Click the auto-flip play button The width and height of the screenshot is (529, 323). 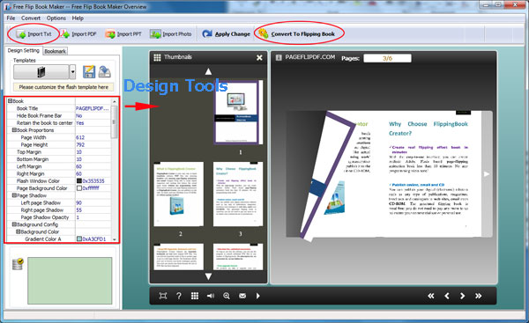tap(258, 296)
